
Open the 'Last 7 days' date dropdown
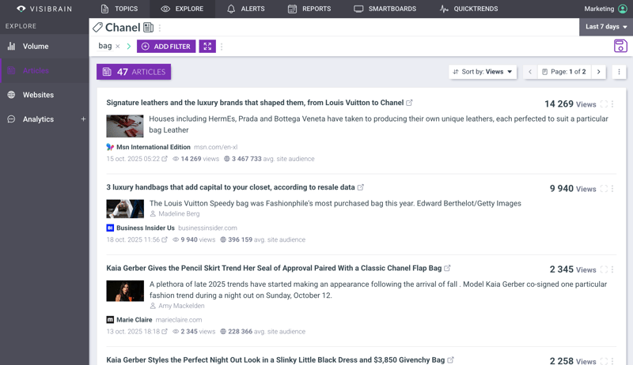point(606,27)
